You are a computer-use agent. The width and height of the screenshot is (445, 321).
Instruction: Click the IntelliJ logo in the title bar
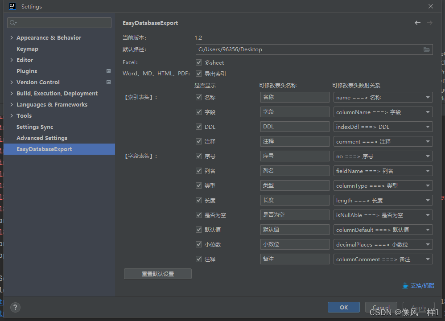coord(12,6)
